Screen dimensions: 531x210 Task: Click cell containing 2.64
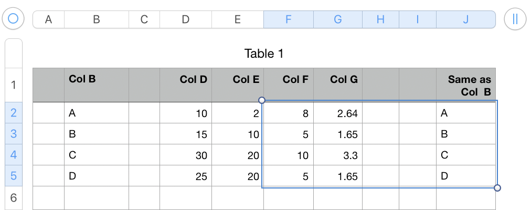pyautogui.click(x=337, y=113)
